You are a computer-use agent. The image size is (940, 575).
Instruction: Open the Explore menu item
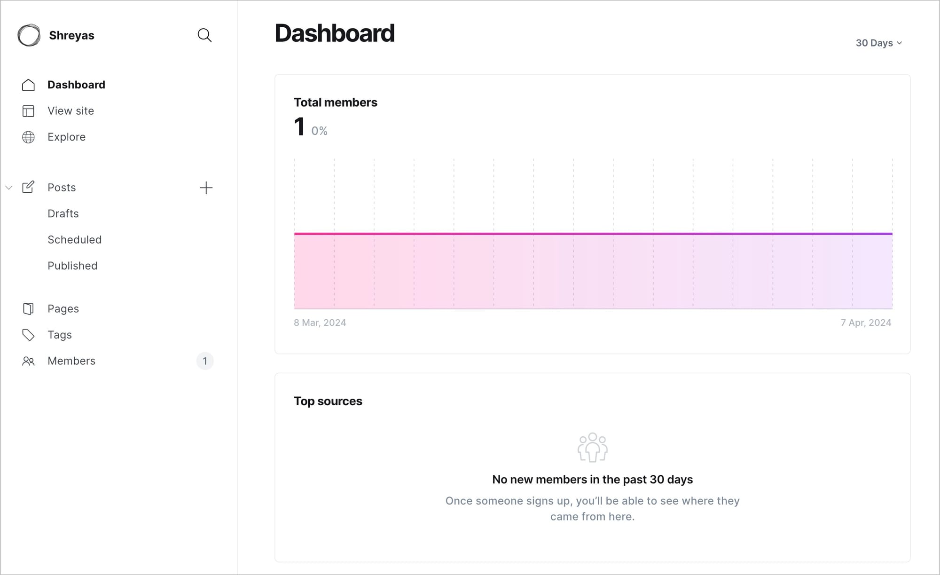(x=66, y=137)
